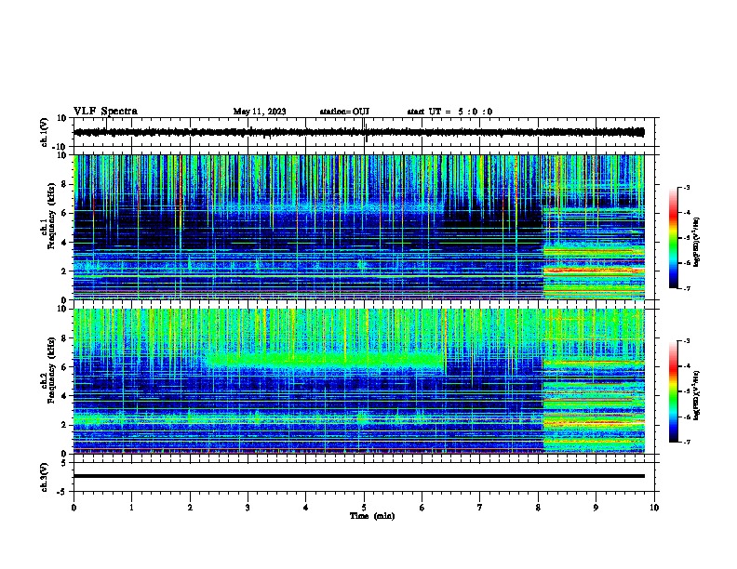
Task: Click the time tick label '5'
Action: coord(364,508)
